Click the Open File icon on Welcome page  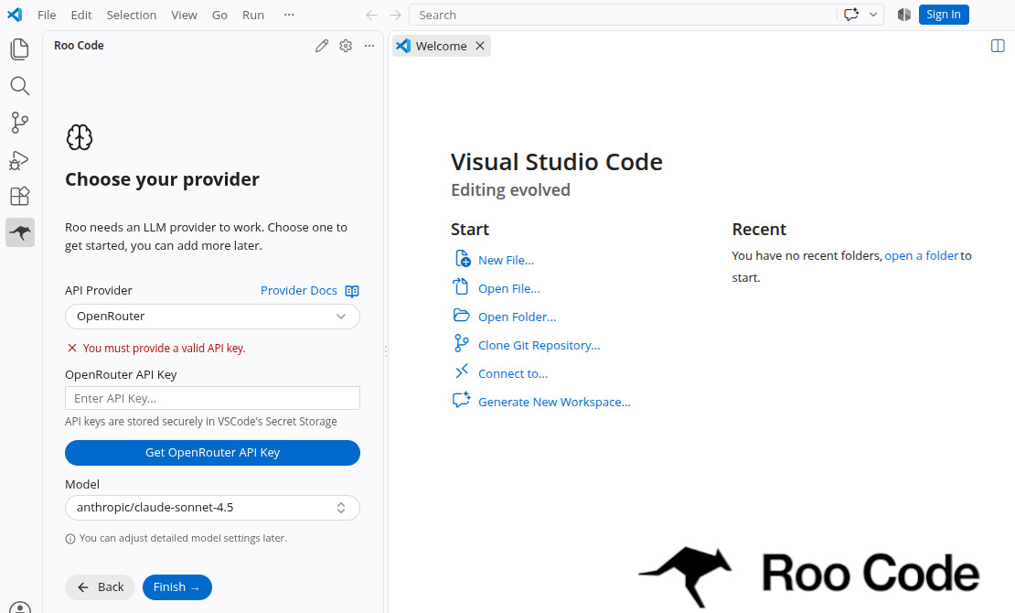click(460, 286)
